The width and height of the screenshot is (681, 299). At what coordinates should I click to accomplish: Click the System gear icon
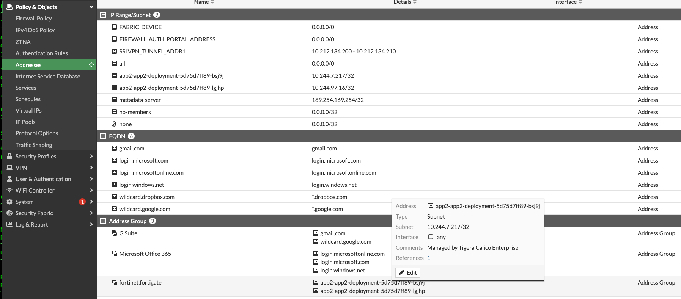pos(9,202)
